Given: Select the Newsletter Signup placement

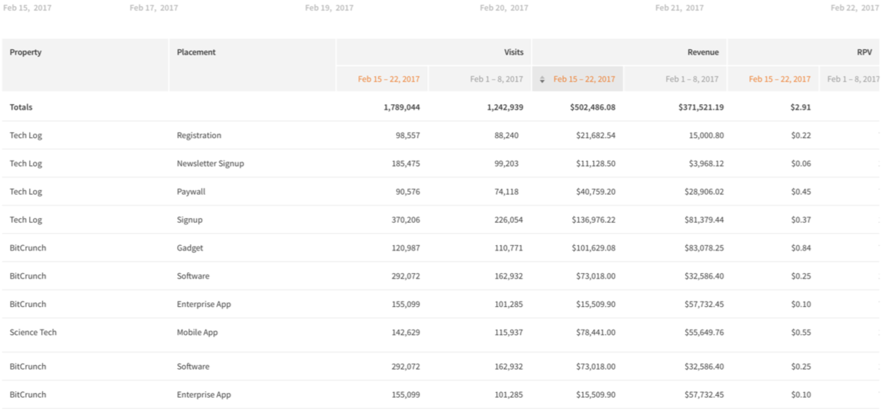Looking at the screenshot, I should [x=210, y=163].
